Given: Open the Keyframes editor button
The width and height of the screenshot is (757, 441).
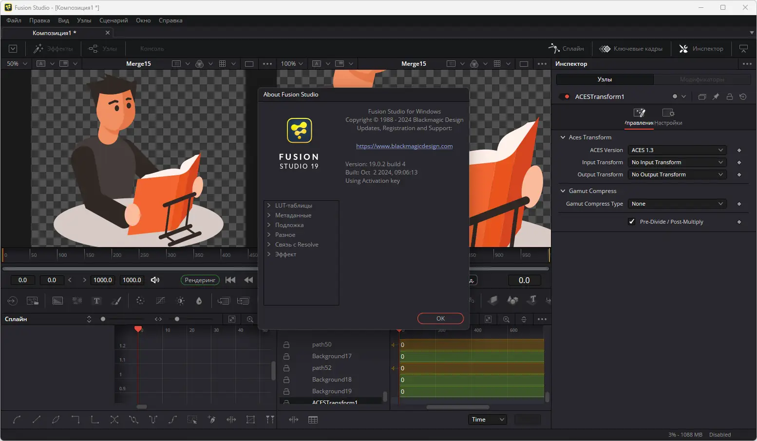Looking at the screenshot, I should (631, 49).
